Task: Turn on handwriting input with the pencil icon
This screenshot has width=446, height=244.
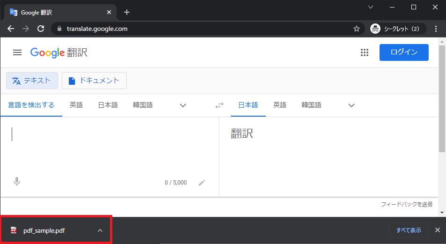Action: [202, 183]
